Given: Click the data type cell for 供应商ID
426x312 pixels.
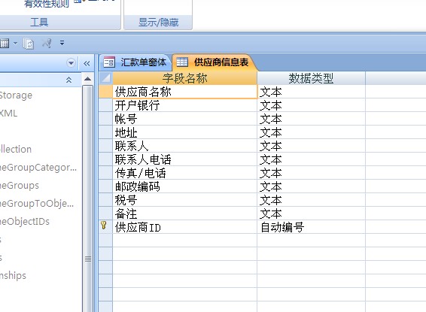Looking at the screenshot, I should [x=311, y=227].
